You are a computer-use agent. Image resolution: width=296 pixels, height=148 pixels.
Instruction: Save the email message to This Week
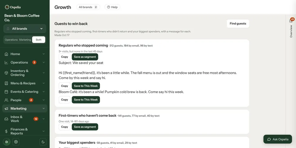click(86, 86)
